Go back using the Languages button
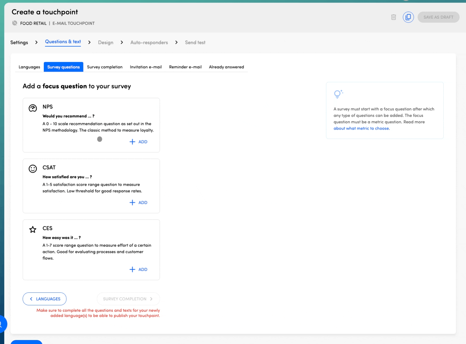 44,299
